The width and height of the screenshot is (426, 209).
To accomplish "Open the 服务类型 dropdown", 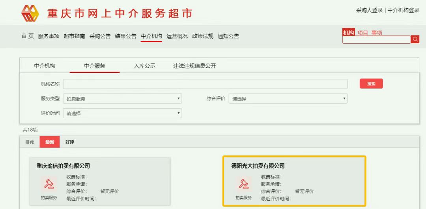I will (x=122, y=99).
